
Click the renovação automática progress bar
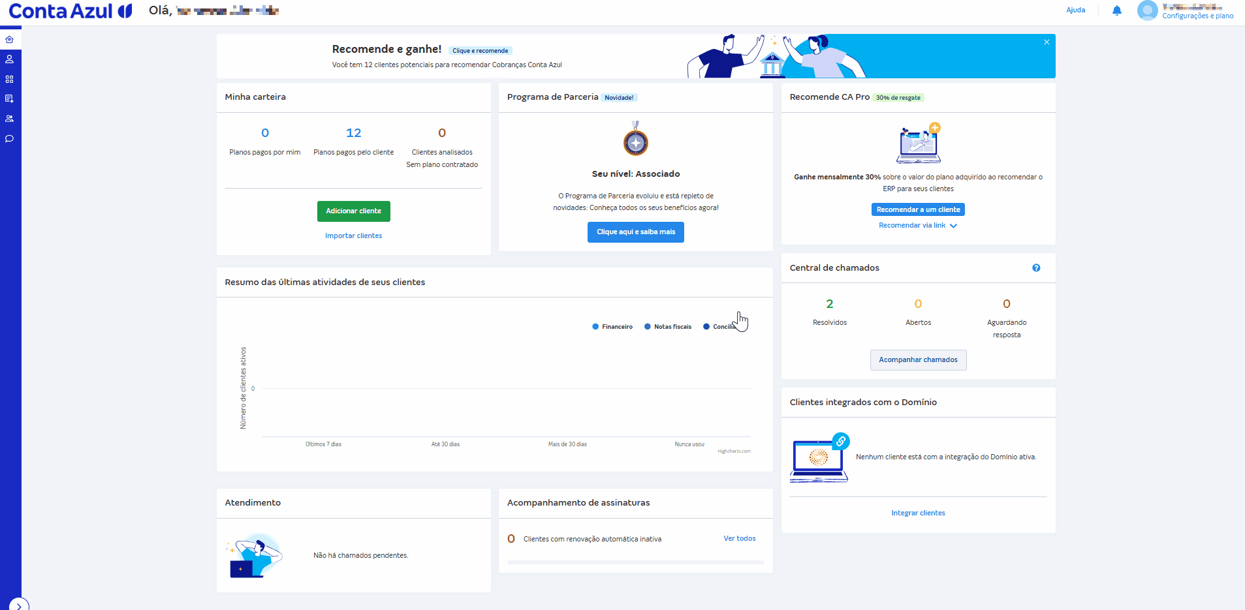[635, 562]
